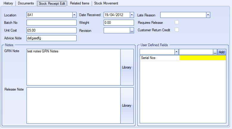Screen dimensions: 232x129
Task: Open the Late Reason dropdown
Action: (208, 15)
